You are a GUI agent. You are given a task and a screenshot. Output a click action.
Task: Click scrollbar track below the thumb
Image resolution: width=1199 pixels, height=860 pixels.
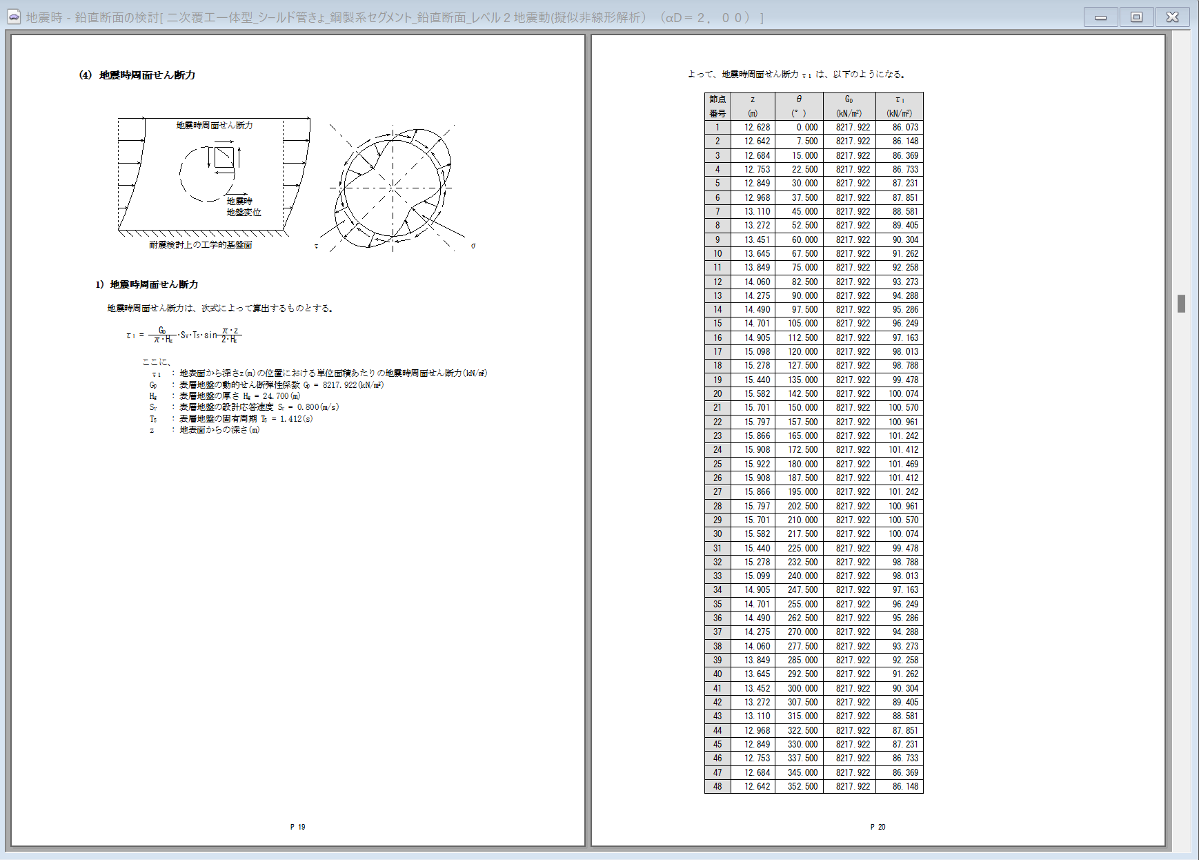pyautogui.click(x=1181, y=552)
